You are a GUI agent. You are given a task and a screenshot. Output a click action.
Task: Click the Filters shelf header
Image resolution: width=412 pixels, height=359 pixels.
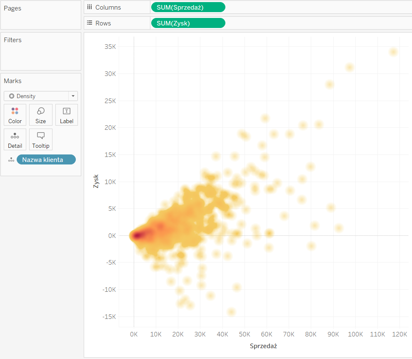(x=13, y=40)
